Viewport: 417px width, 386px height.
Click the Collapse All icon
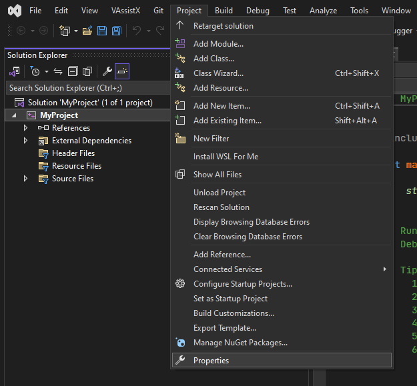point(73,71)
